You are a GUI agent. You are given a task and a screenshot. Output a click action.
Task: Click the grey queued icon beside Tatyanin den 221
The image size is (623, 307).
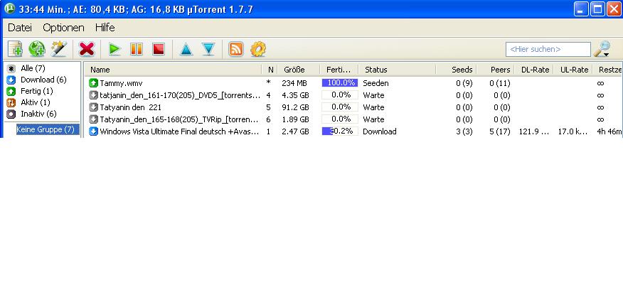[93, 107]
